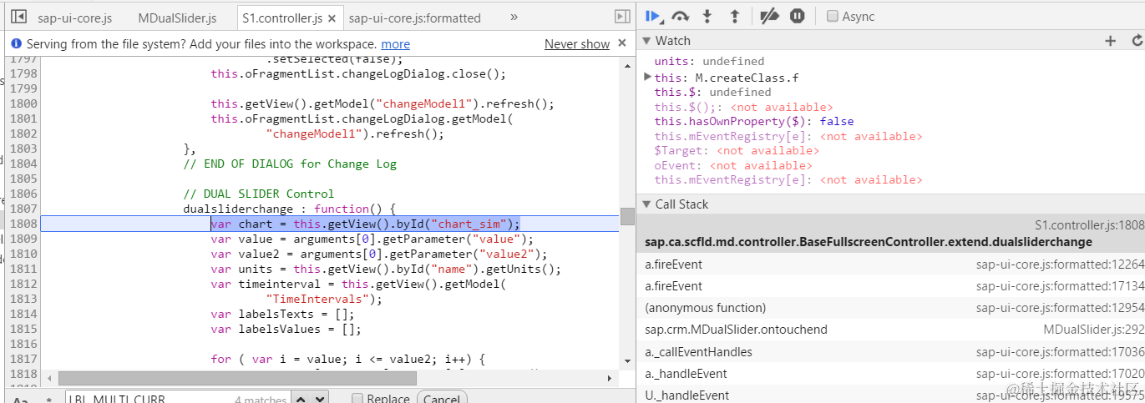Click line number 1800 in the gutter

[x=23, y=103]
